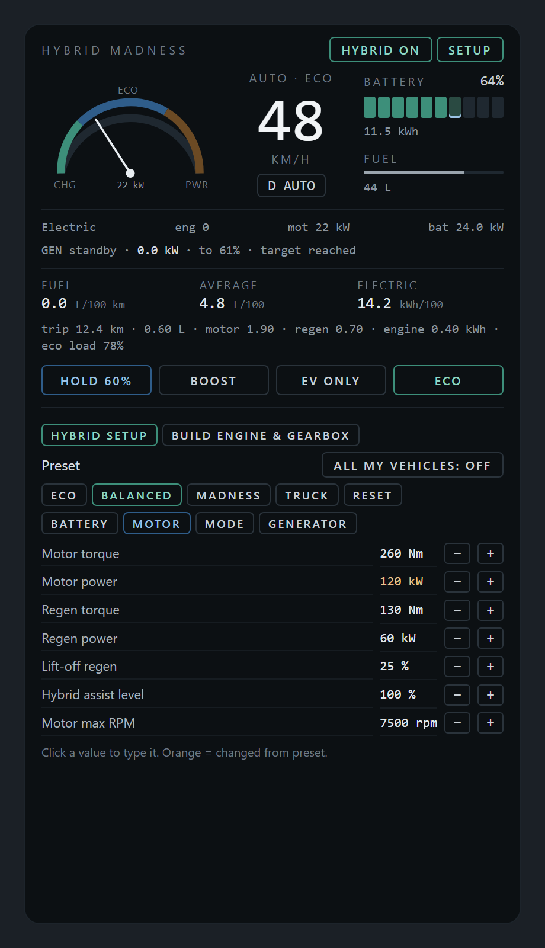545x948 pixels.
Task: Click the RESET preset button
Action: pos(373,495)
